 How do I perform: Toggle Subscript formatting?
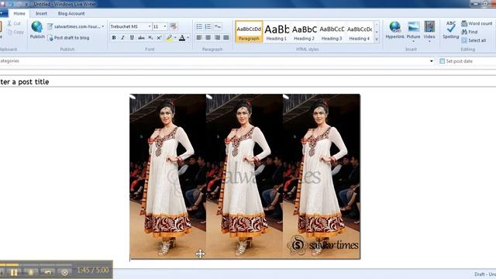150,38
